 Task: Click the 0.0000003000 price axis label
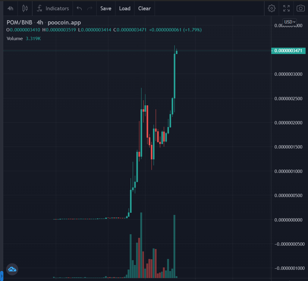tap(288, 74)
